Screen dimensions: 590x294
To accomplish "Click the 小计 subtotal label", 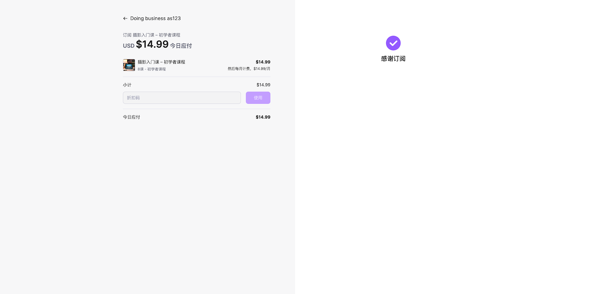I will (x=127, y=85).
